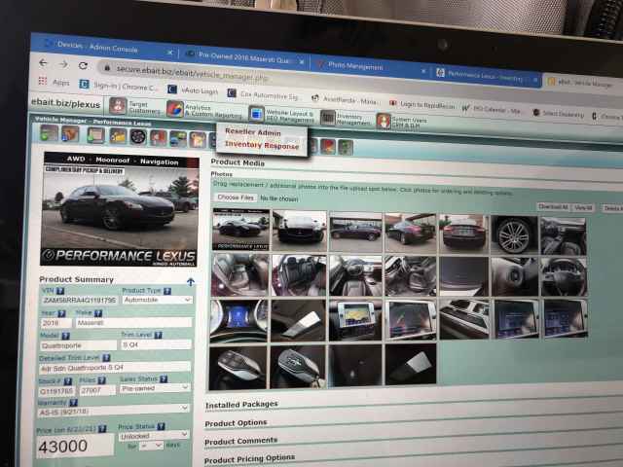623x467 pixels.
Task: Go back with the browser back arrow
Action: click(43, 63)
